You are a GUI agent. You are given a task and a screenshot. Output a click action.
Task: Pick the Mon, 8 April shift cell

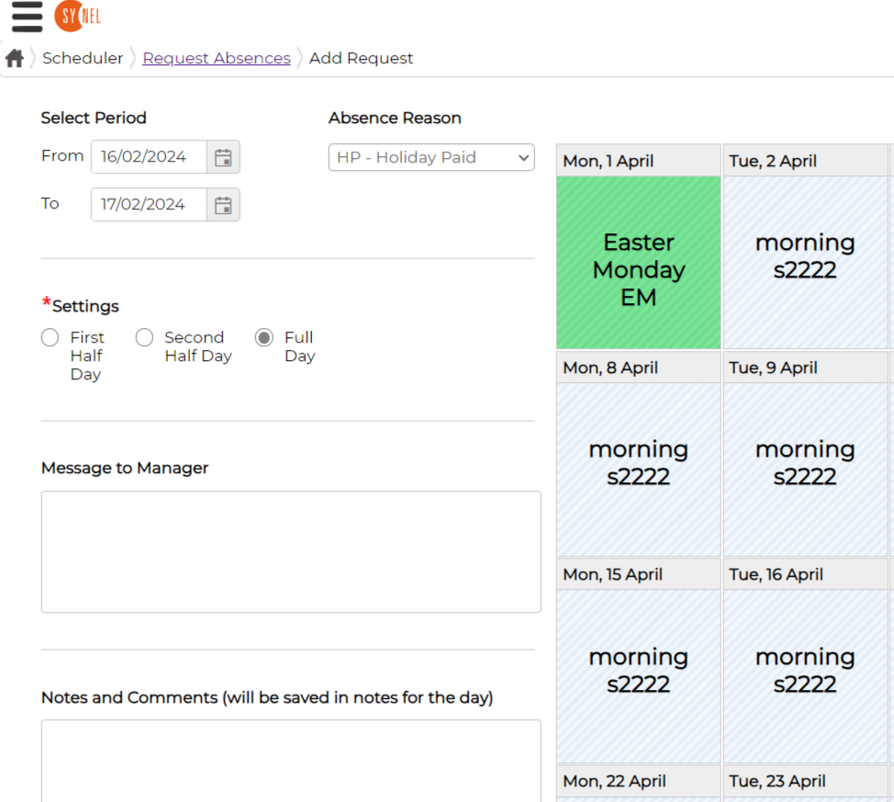click(x=639, y=469)
